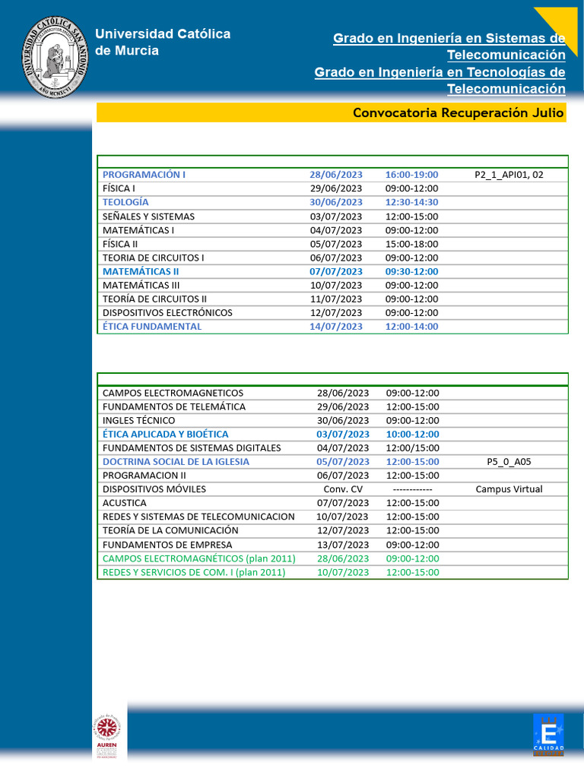Click the 10:00-12:00 time for ÉTICA APLICADA
Screen dimensions: 584x778
click(x=413, y=434)
